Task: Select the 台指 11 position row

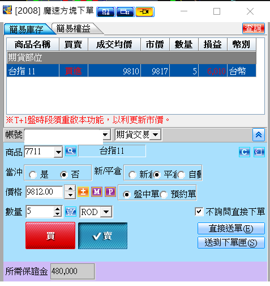Action: [131, 71]
